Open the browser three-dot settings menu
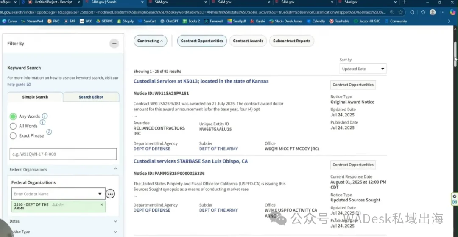 click(x=442, y=12)
